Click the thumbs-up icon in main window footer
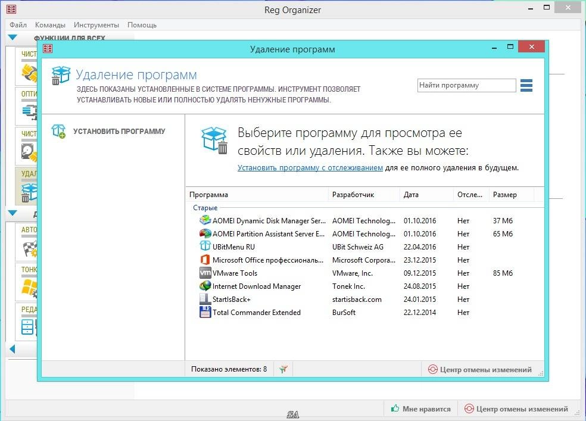This screenshot has height=421, width=586. 395,408
